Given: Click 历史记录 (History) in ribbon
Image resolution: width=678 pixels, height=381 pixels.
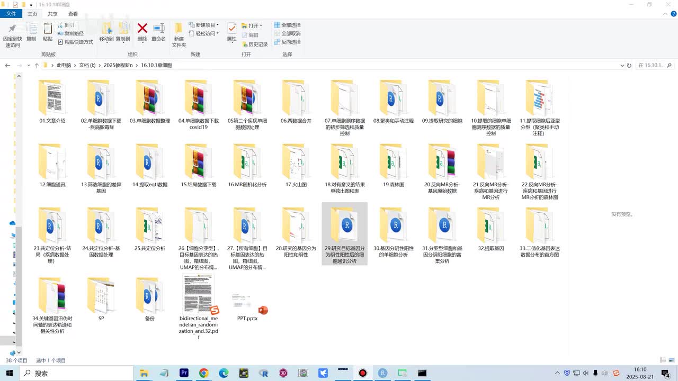Looking at the screenshot, I should (255, 44).
